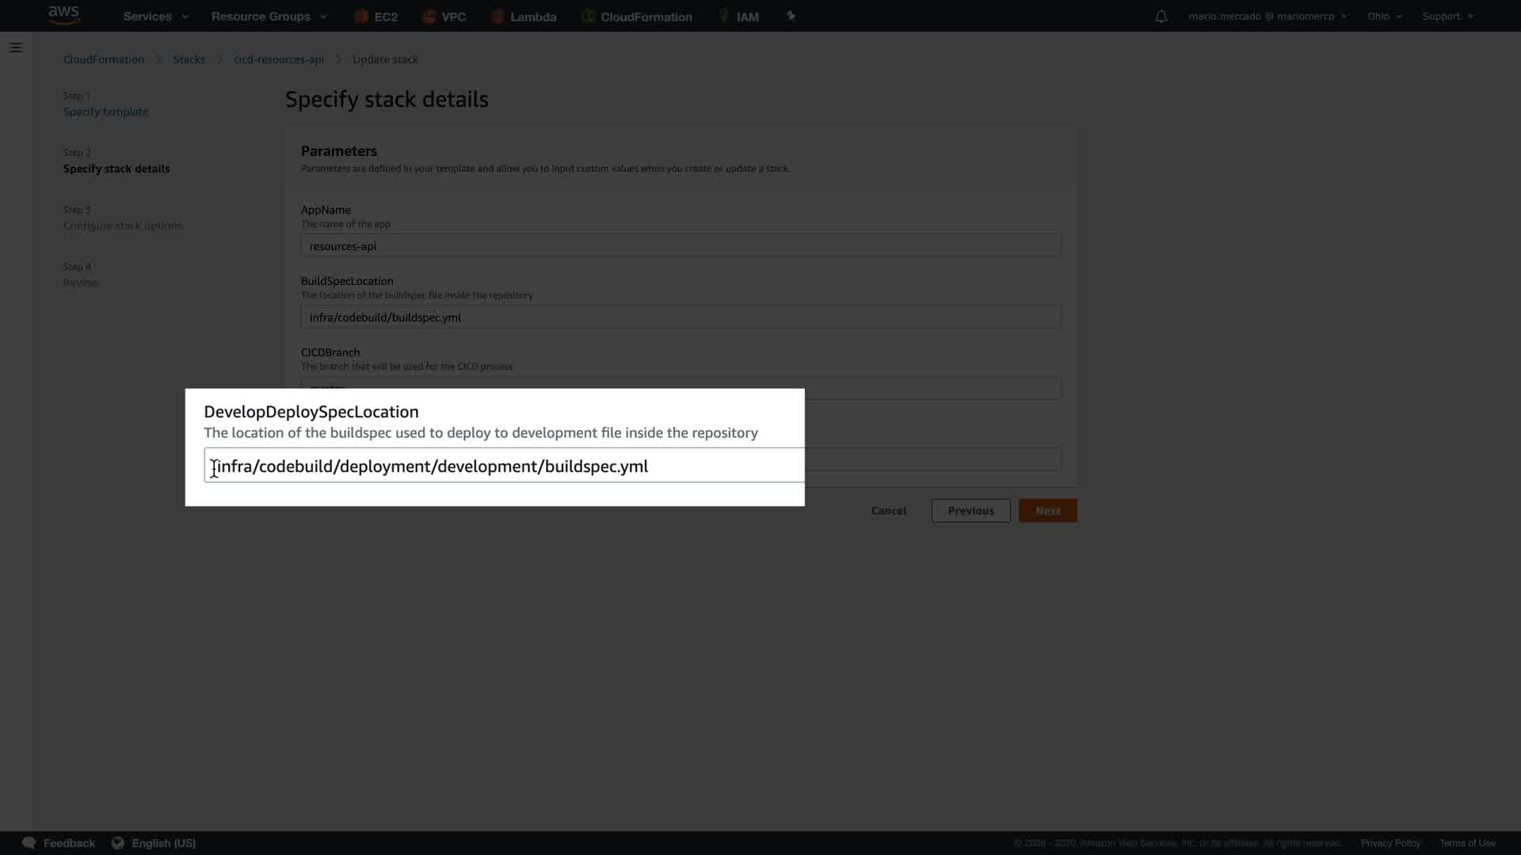
Task: Open the notifications bell
Action: coord(1161,17)
